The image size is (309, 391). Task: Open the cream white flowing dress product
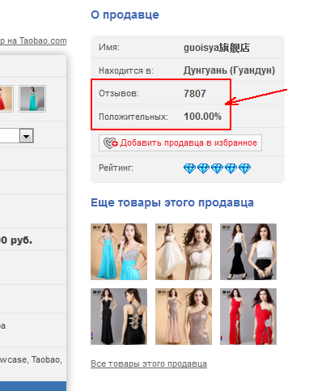[x=184, y=252]
